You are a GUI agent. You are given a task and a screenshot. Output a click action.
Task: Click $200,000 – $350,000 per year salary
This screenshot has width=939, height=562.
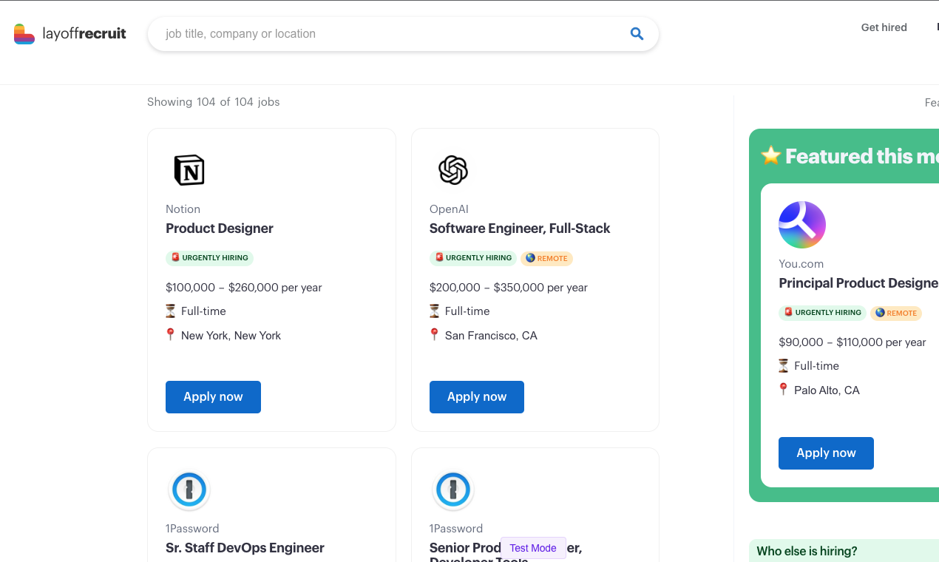click(x=509, y=288)
